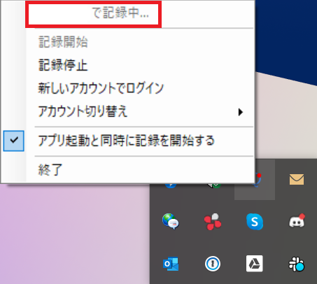Open the mail envelope tray icon

(x=297, y=179)
